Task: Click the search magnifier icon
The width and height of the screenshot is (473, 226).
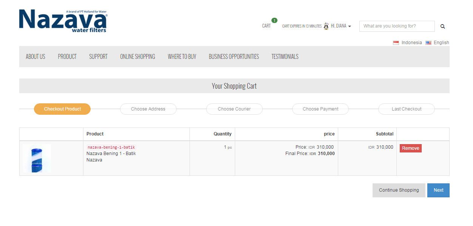Action: click(x=442, y=26)
